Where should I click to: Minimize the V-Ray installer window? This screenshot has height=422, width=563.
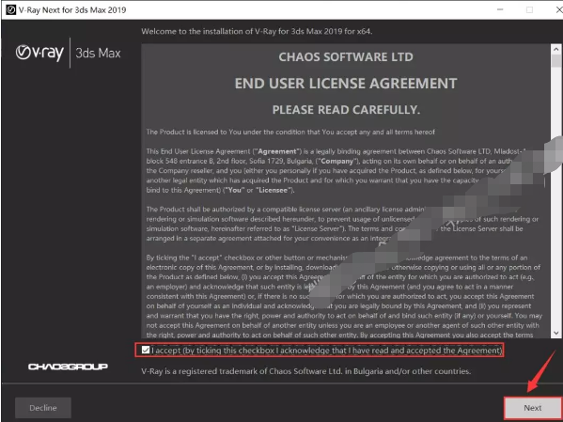click(500, 9)
